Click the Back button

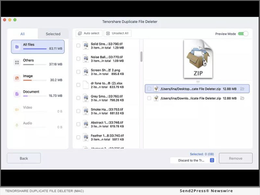[x=24, y=158]
